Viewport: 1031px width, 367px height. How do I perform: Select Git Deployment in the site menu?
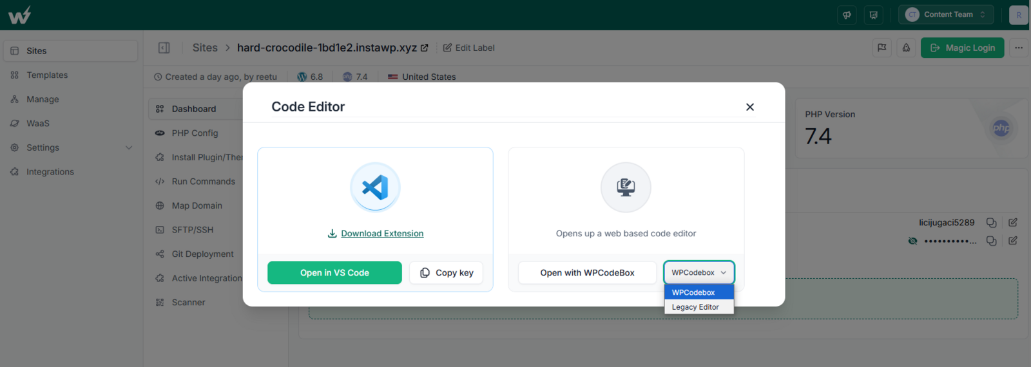point(195,254)
